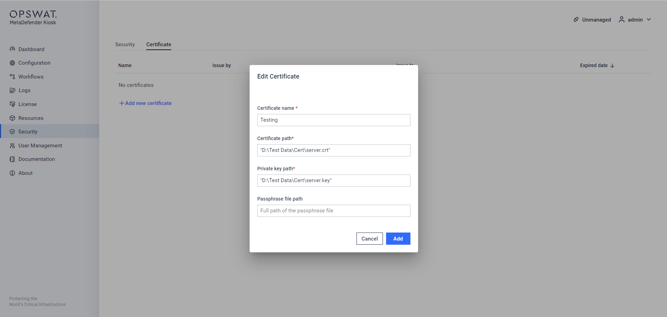Open User Management in sidebar
The image size is (667, 317).
[49, 146]
